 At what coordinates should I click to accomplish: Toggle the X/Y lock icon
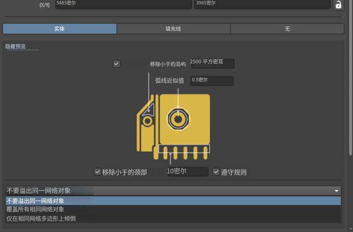[x=339, y=5]
